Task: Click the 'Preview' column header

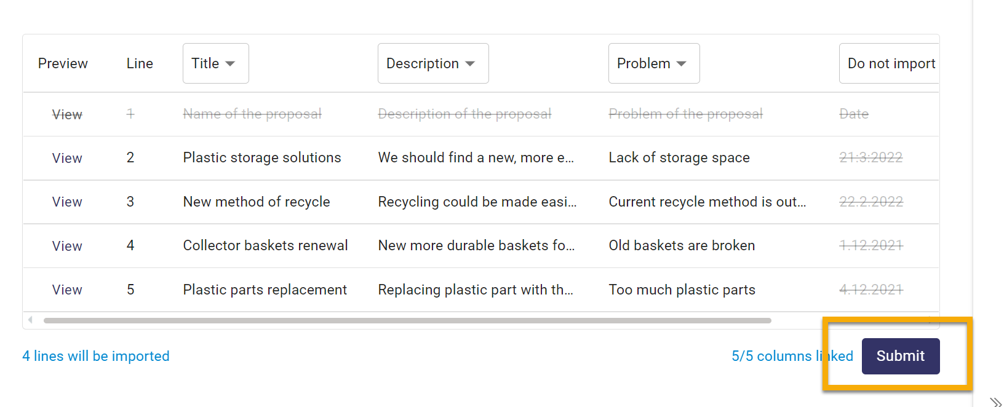Action: click(x=63, y=63)
